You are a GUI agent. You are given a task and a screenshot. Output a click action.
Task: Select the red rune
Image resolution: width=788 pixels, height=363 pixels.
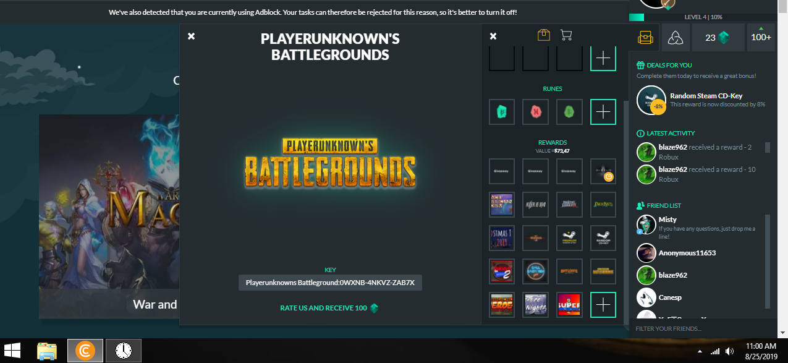(535, 112)
